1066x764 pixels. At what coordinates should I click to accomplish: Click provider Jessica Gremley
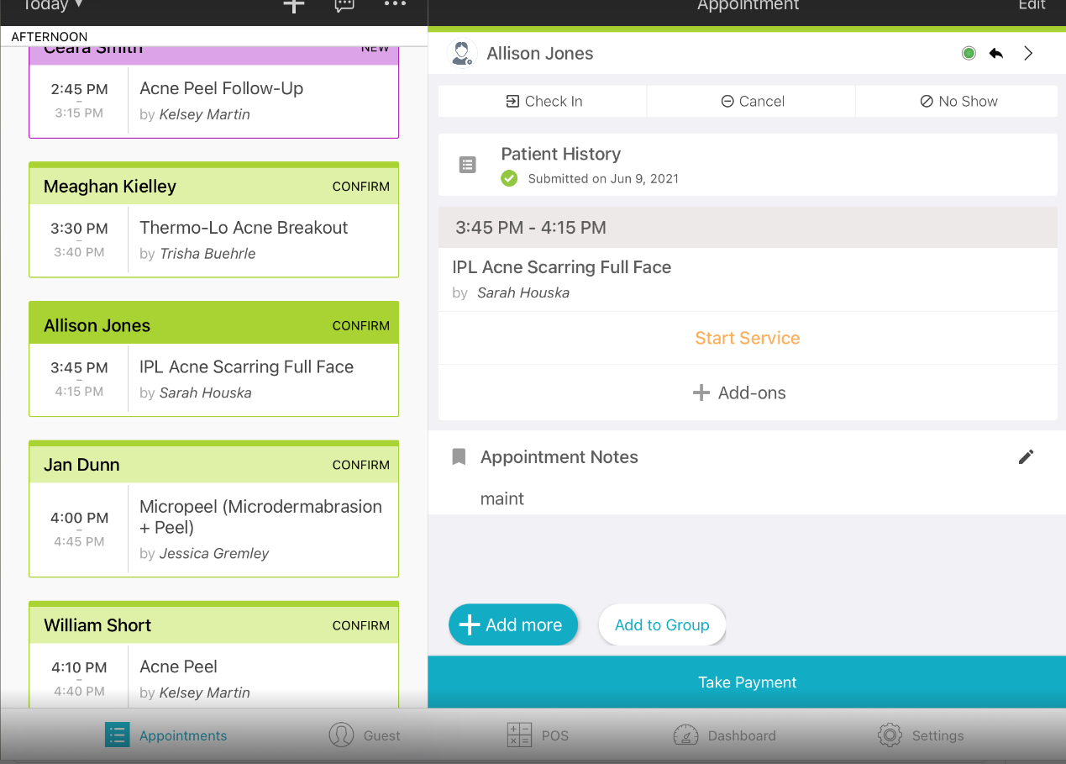coord(214,554)
